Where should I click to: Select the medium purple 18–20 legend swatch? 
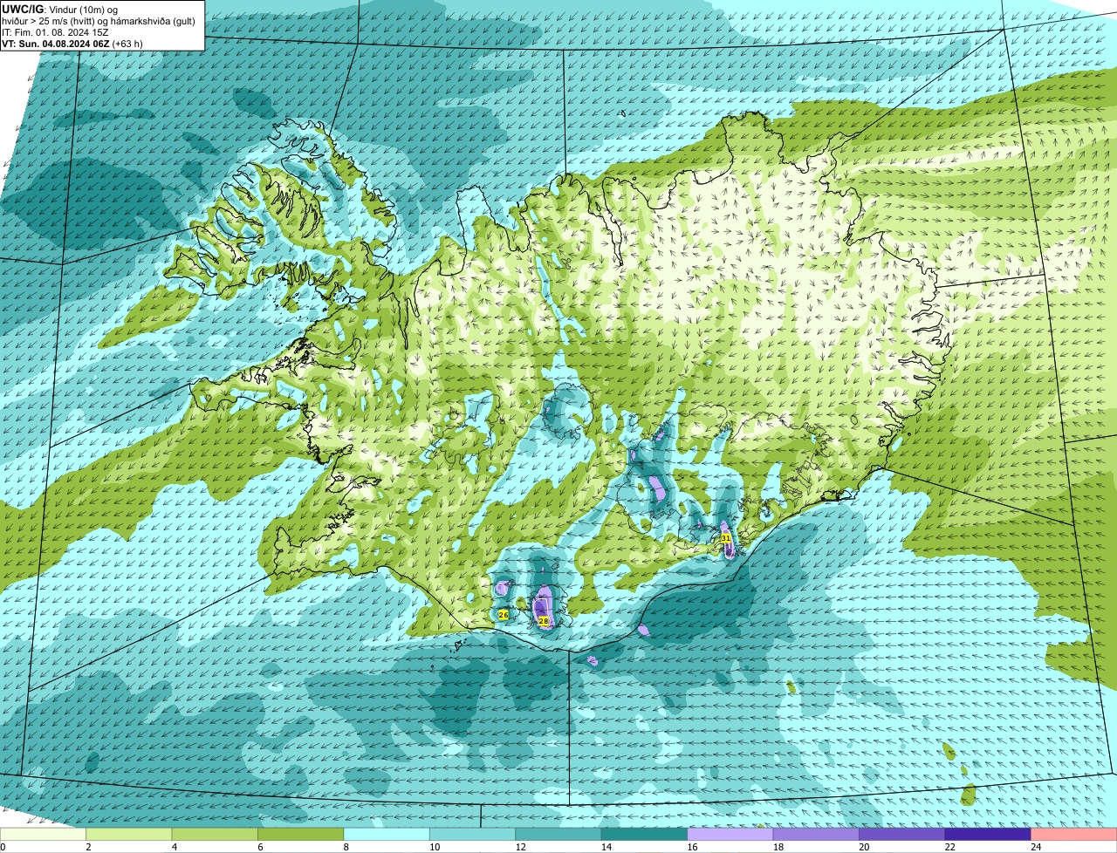[x=816, y=834]
